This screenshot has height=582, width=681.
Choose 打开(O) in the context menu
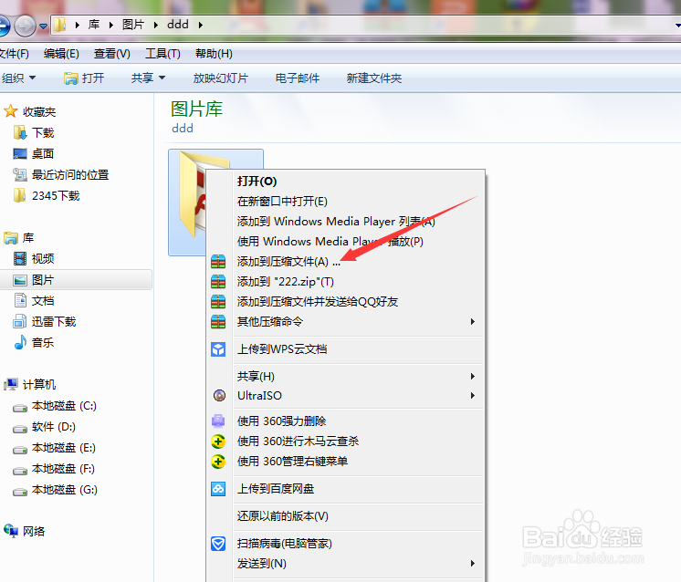345,182
